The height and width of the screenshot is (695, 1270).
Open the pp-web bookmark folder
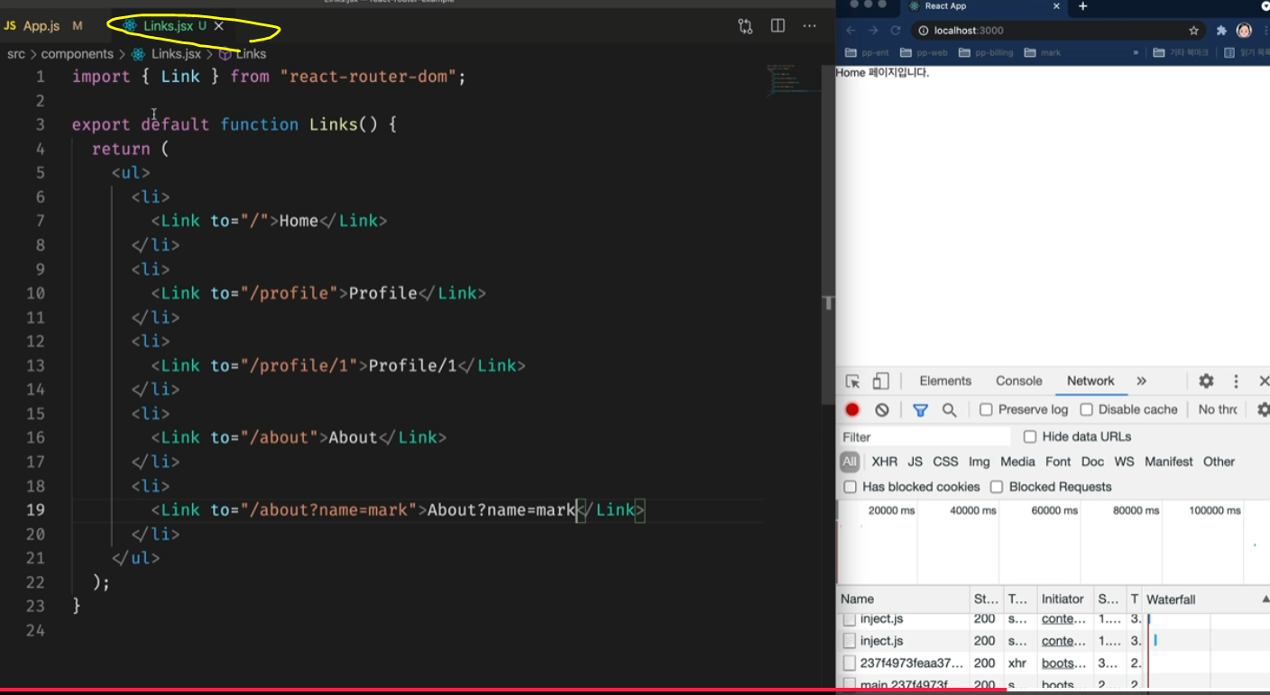(925, 53)
